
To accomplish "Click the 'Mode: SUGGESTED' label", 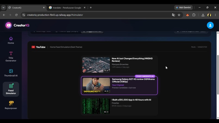I will click(x=199, y=47).
